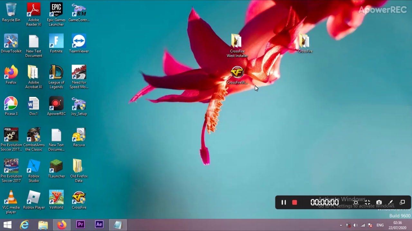The height and width of the screenshot is (231, 412).
Task: Launch Pro Evolution Soccer 2017 game shortcut
Action: pos(11,171)
